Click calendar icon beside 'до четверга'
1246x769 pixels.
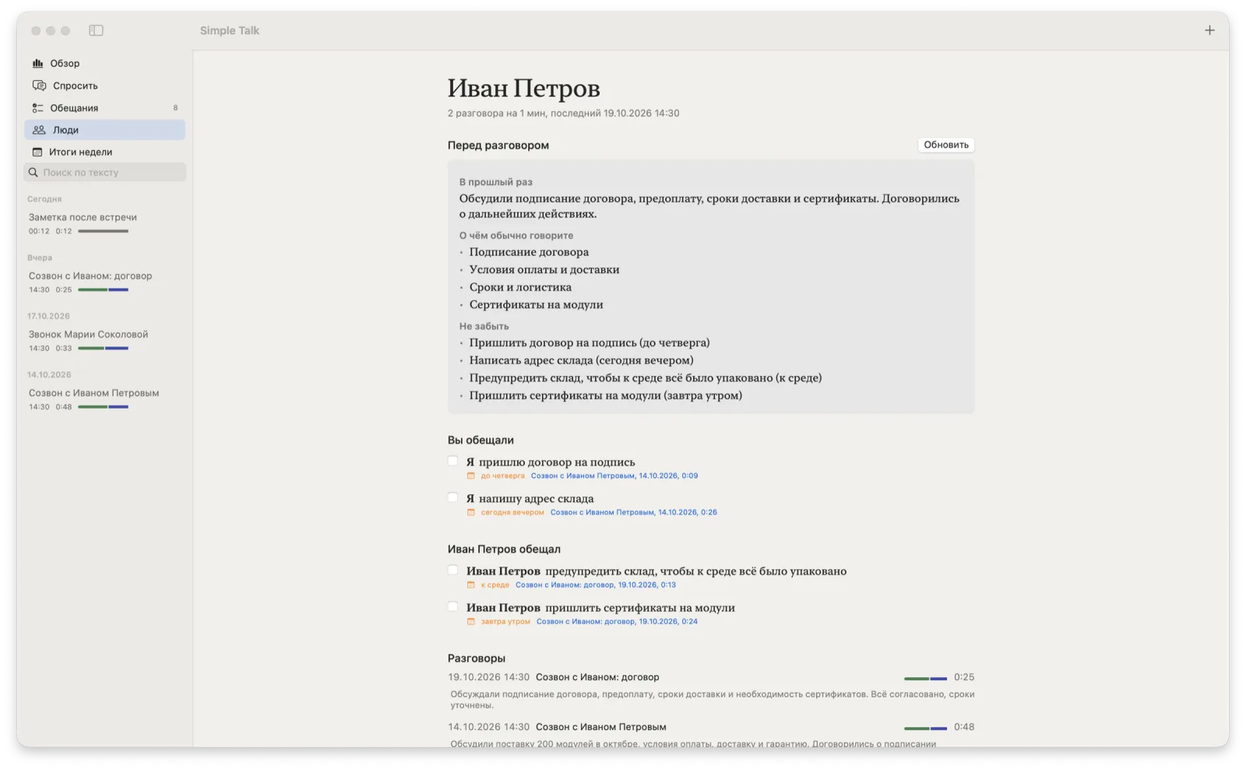[x=471, y=476]
